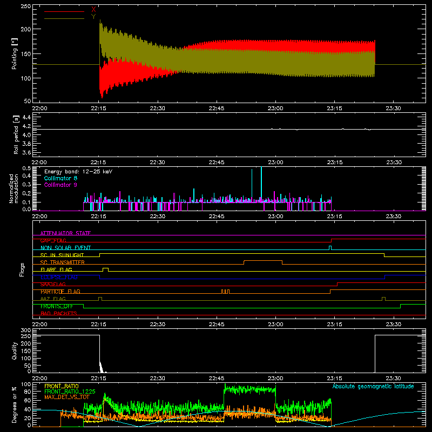Click the 4.4 tick on Roll period axis
This screenshot has height=432, width=432.
(x=26, y=117)
